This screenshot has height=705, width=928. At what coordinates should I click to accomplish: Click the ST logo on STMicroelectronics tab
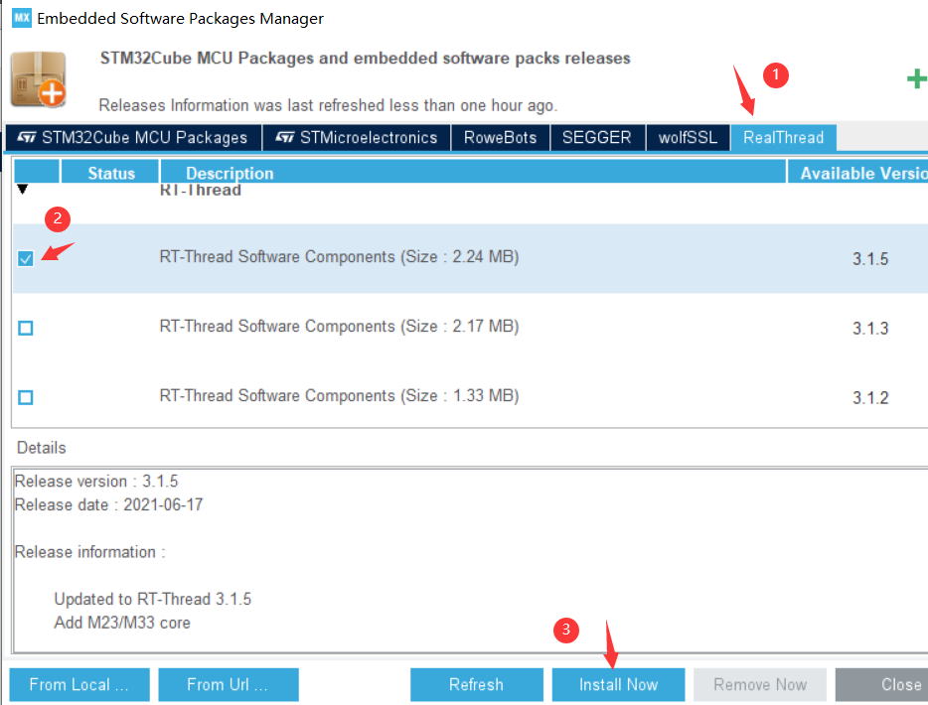(282, 137)
